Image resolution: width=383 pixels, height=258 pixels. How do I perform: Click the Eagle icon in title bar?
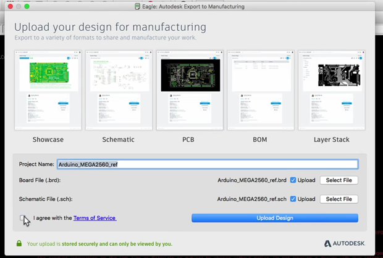(x=138, y=7)
